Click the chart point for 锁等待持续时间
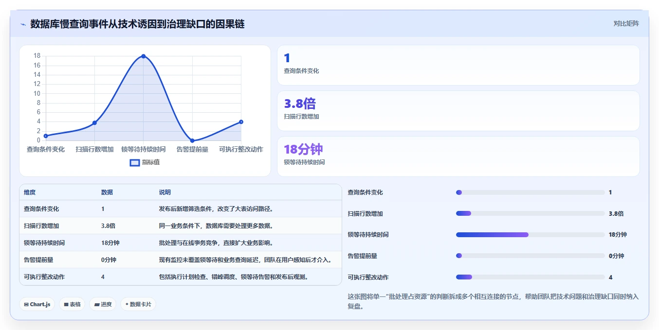659x330 pixels. click(x=144, y=56)
